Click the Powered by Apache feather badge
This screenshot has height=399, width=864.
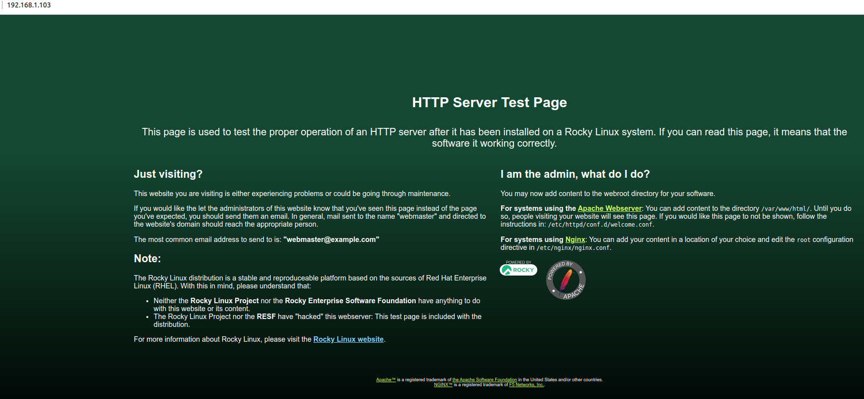click(x=565, y=280)
